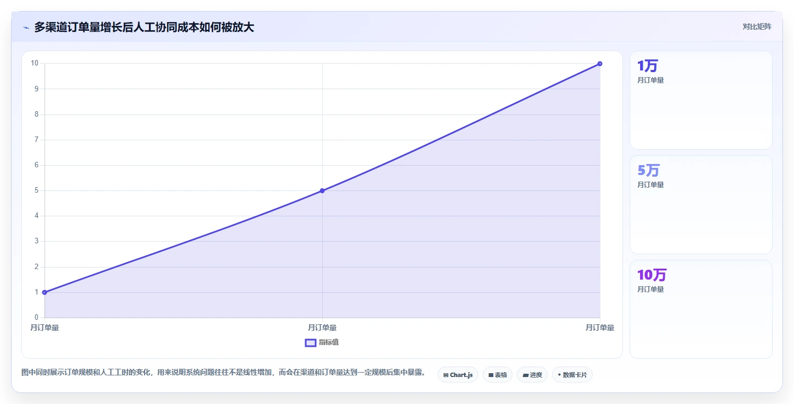
Task: Select the chart data point at value 5
Action: (x=322, y=190)
